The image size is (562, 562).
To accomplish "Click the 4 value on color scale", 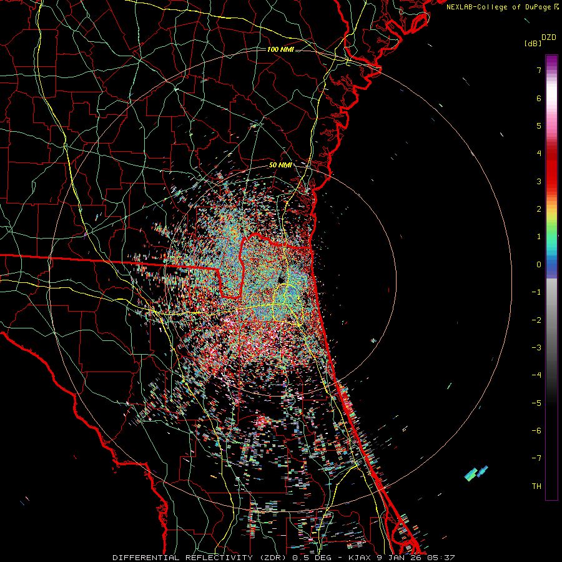I will (539, 154).
